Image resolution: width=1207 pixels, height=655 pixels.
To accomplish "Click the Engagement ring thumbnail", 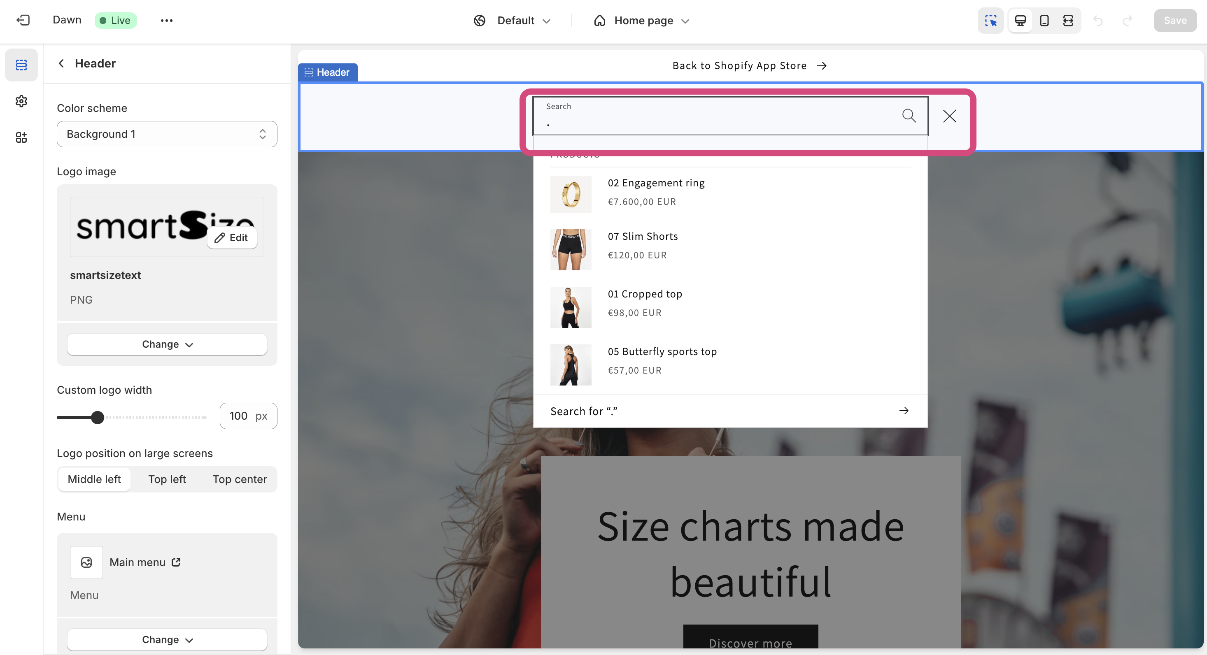I will [x=571, y=194].
